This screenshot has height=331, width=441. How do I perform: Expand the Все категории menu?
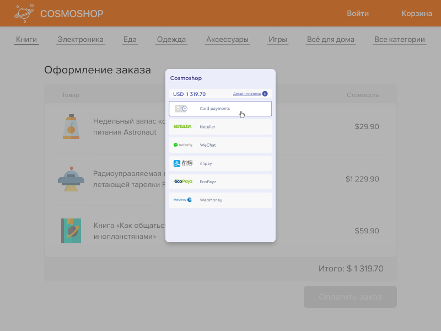[x=400, y=39]
